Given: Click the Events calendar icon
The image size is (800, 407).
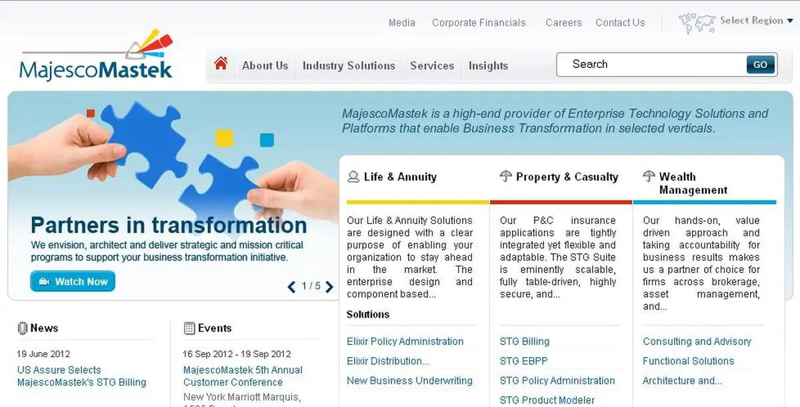Looking at the screenshot, I should (x=189, y=328).
